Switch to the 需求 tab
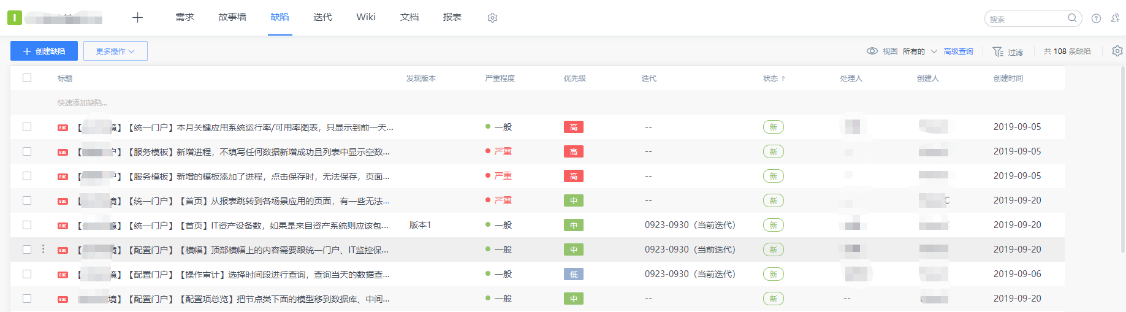The image size is (1126, 312). pos(184,17)
